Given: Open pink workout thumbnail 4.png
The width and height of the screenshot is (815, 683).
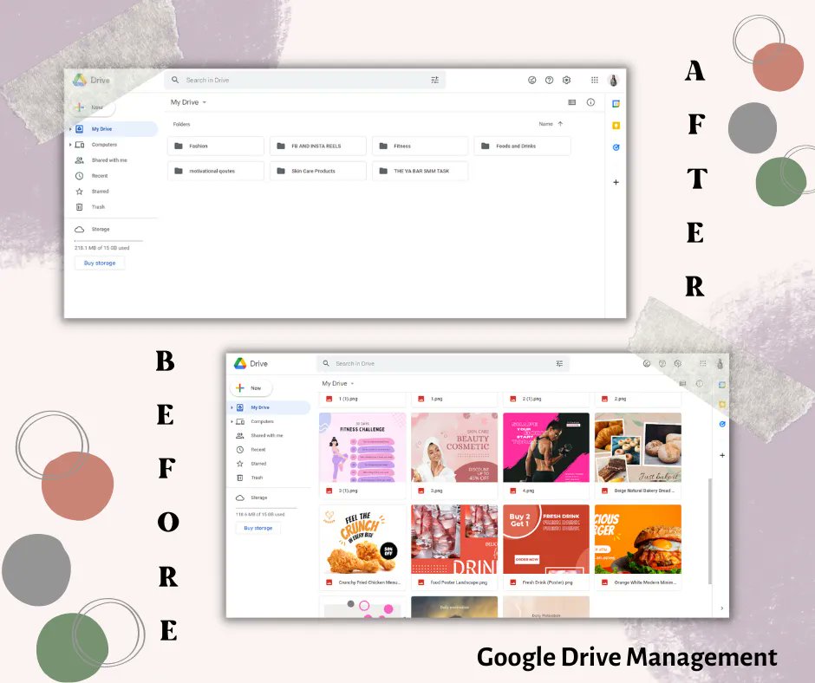Looking at the screenshot, I should (546, 447).
